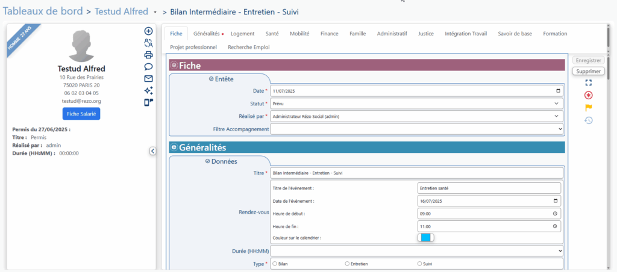
Task: Open the Recherche Emploi tab
Action: pos(249,47)
